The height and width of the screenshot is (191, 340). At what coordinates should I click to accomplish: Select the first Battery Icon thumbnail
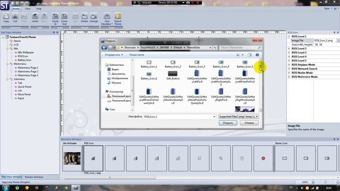point(285,158)
